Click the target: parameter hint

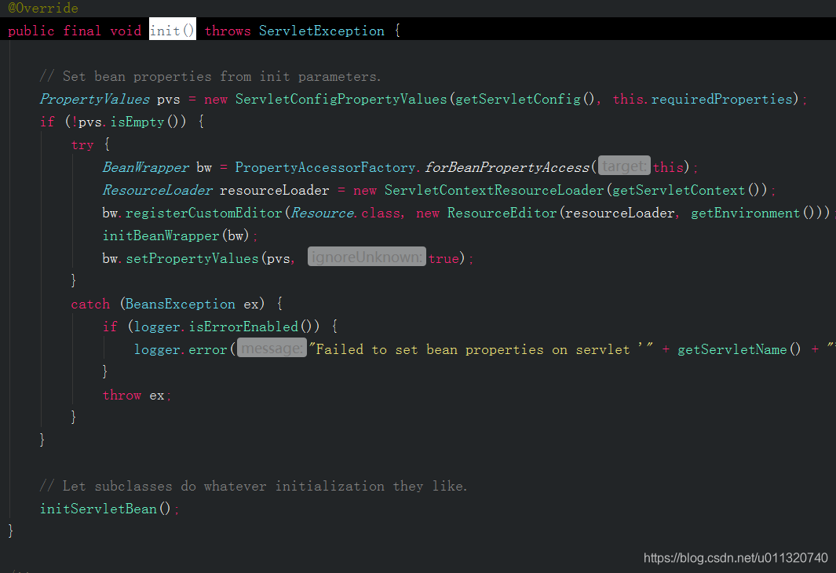coord(624,166)
